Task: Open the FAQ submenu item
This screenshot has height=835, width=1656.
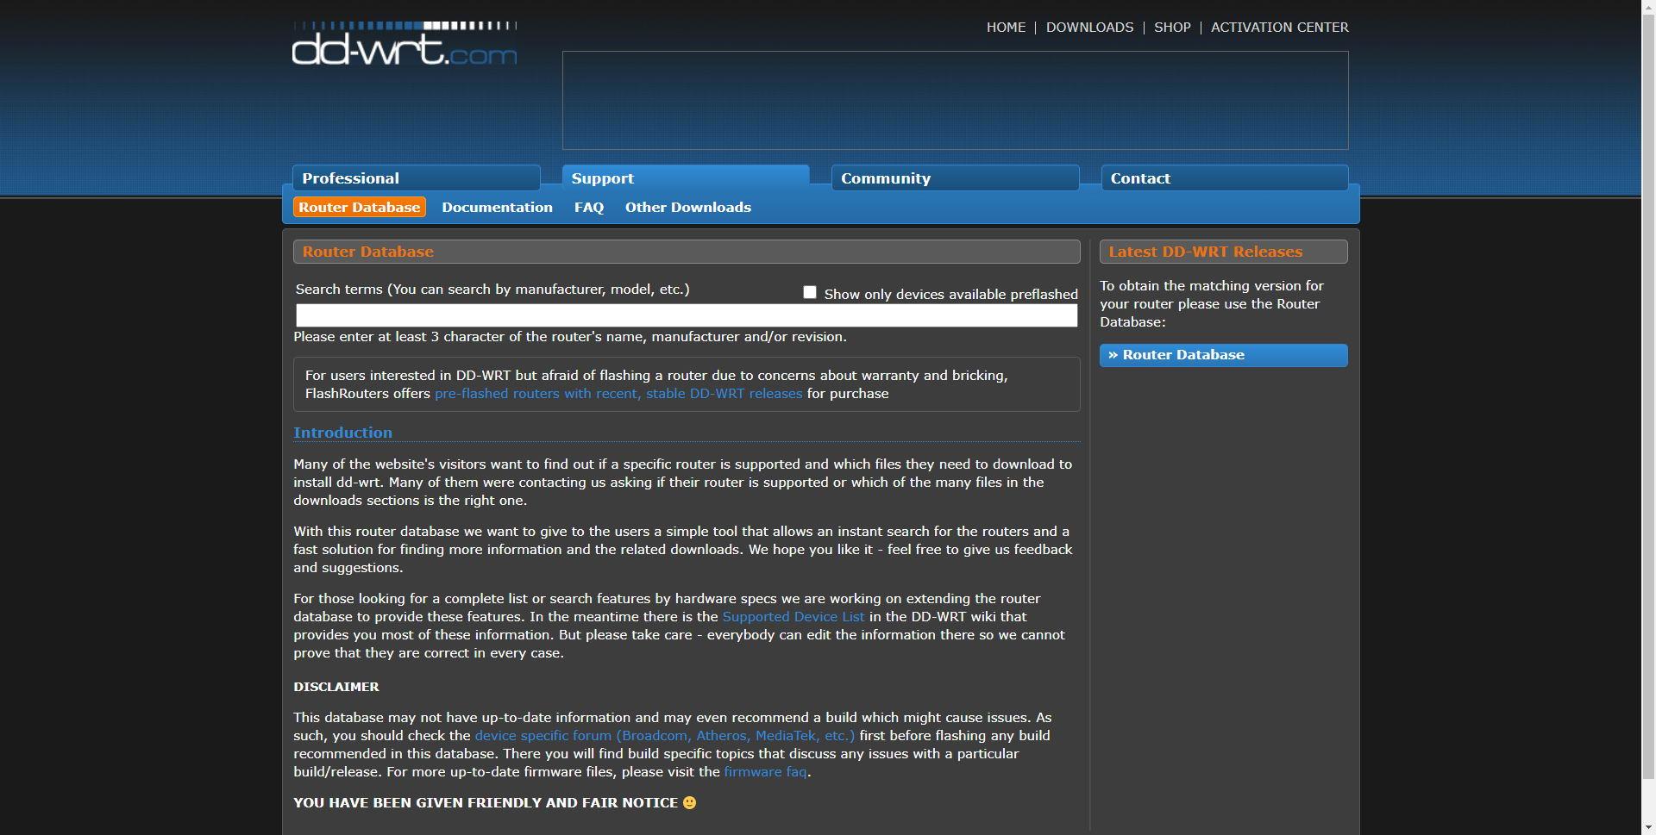Action: [589, 208]
